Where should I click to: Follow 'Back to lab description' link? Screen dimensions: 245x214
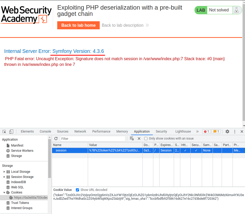click(125, 25)
